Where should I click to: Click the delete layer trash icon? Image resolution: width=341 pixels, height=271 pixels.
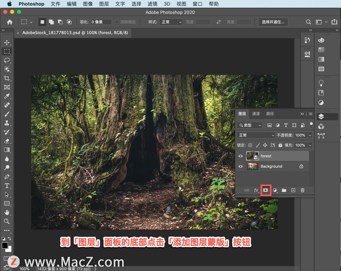coord(302,190)
